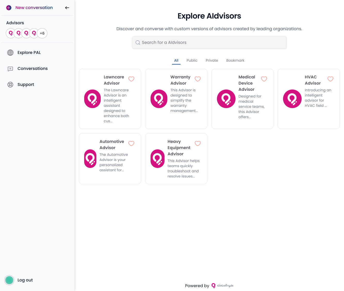Viewport: 344px width, 291px height.
Task: Click the Lawncare Advisor logo icon
Action: click(x=92, y=99)
